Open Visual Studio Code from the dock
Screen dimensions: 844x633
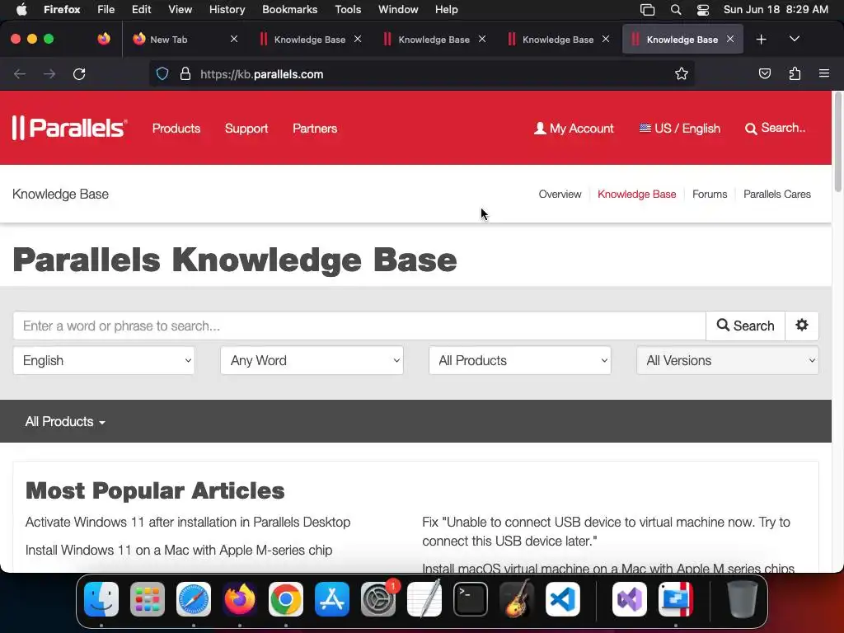tap(563, 599)
